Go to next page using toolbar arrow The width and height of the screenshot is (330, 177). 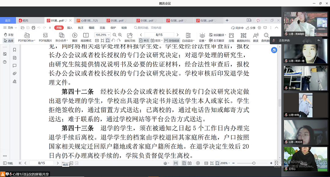pyautogui.click(x=178, y=35)
